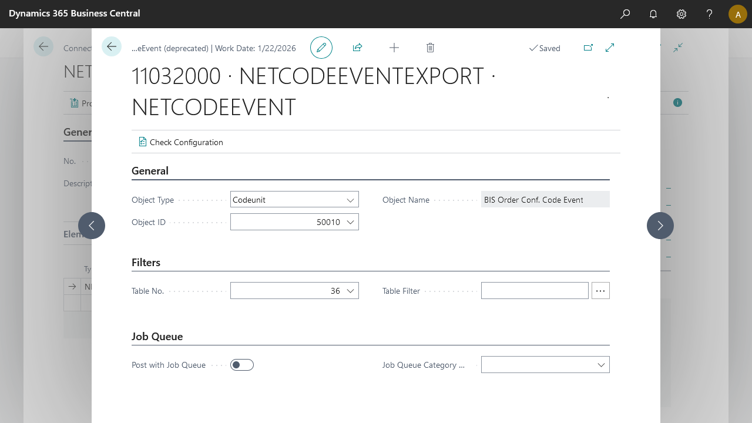
Task: Click the Table Filter label
Action: [x=401, y=291]
